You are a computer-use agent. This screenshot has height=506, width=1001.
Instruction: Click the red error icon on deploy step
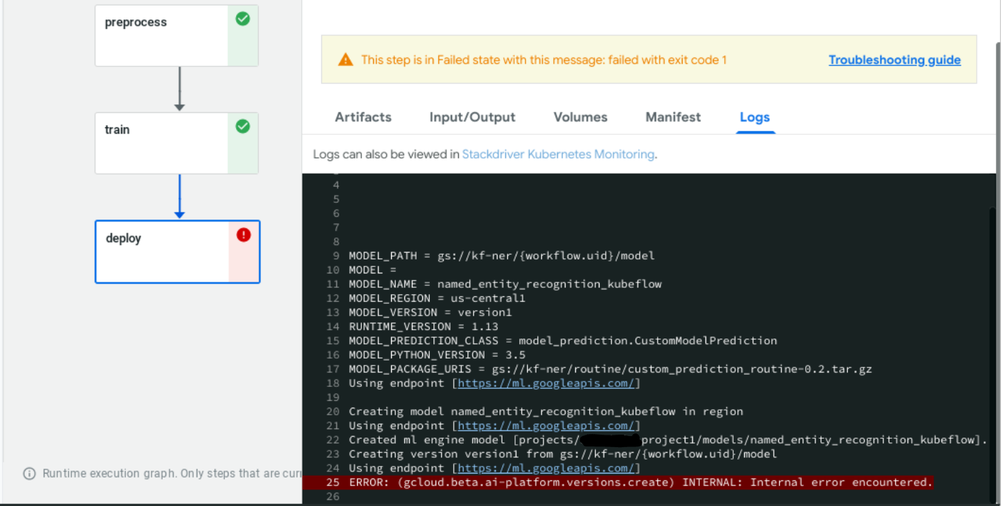(x=243, y=235)
